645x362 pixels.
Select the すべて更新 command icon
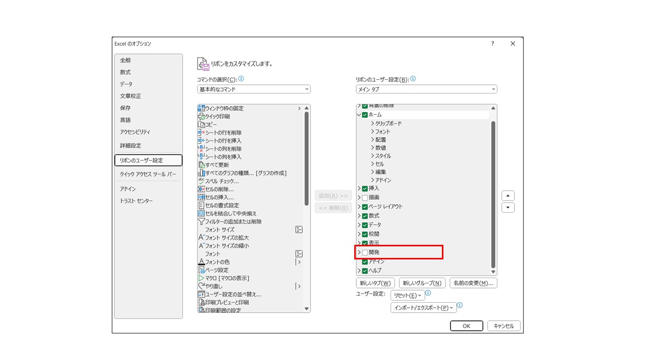[201, 164]
